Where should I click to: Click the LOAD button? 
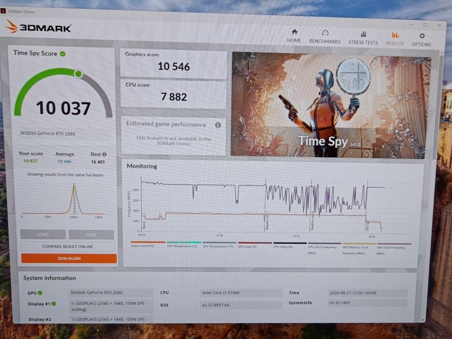point(43,234)
